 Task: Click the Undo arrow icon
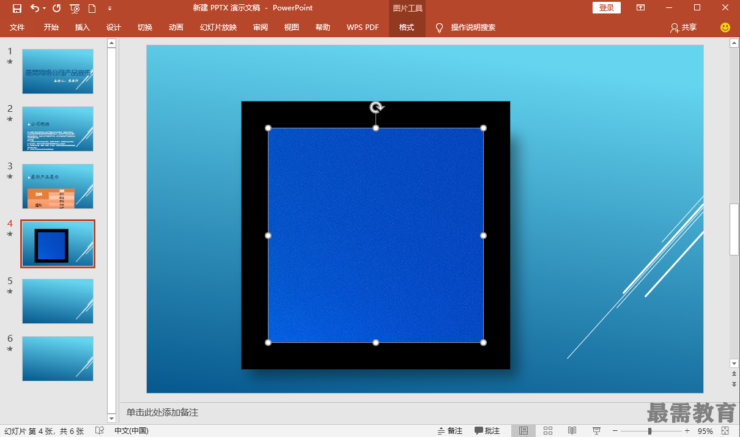click(34, 8)
